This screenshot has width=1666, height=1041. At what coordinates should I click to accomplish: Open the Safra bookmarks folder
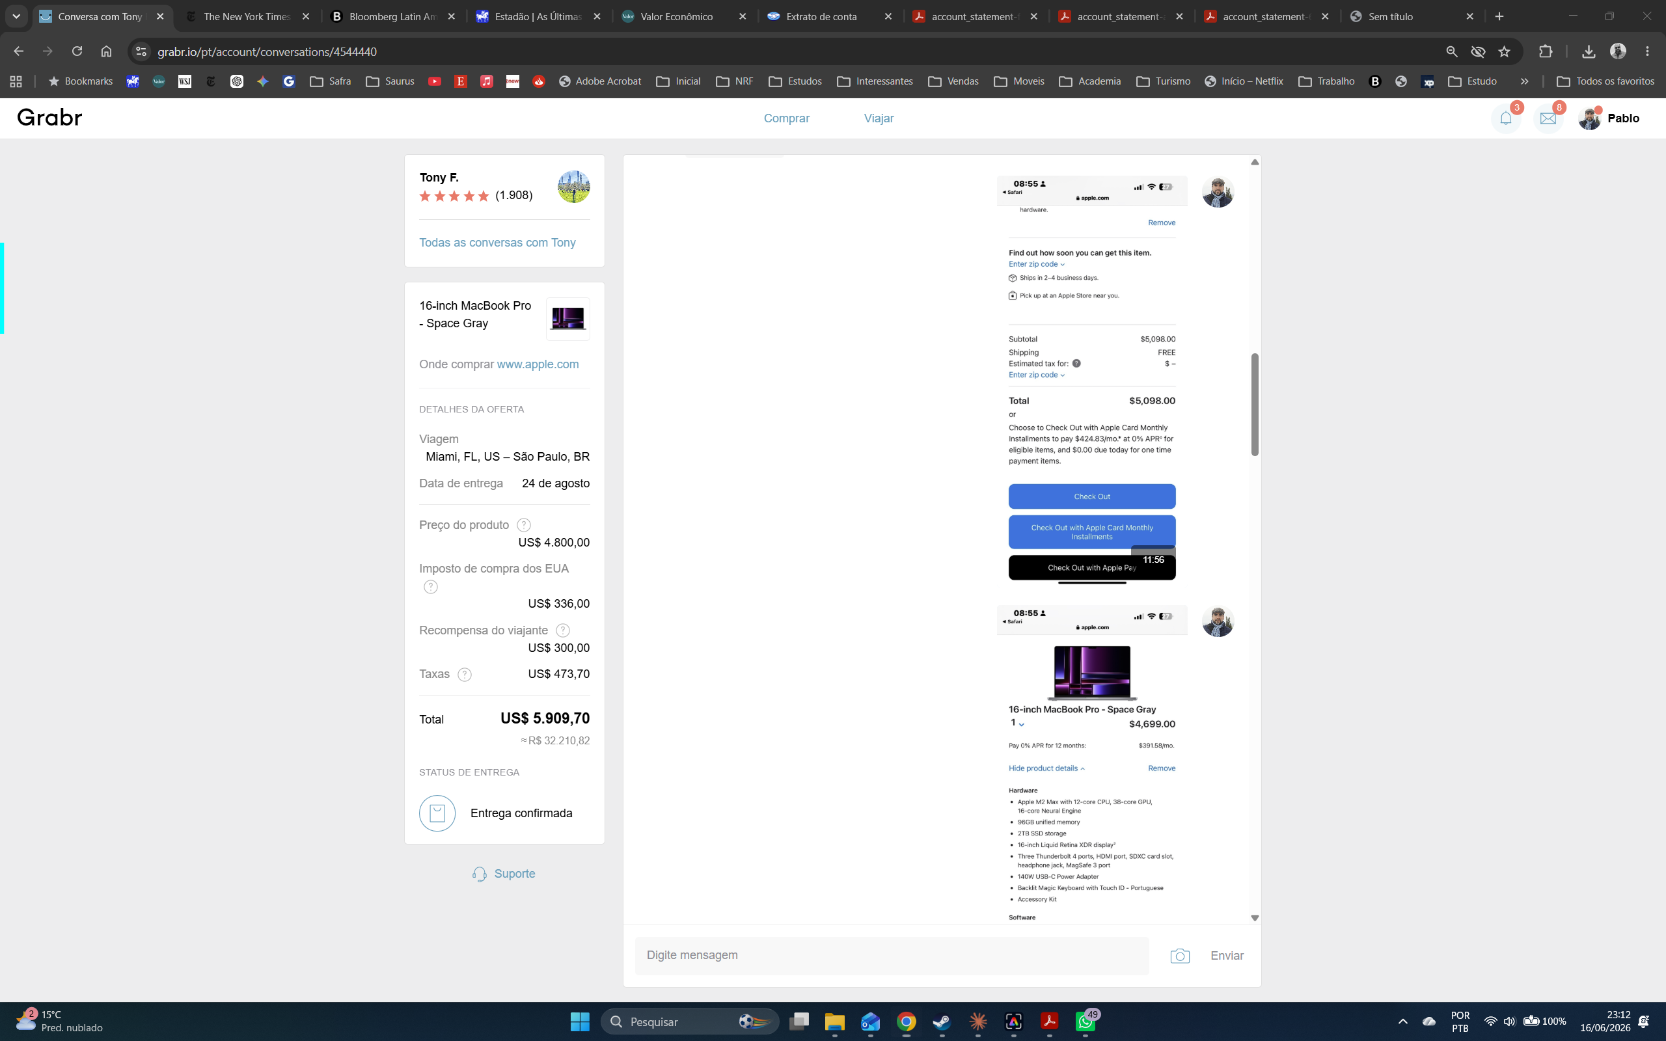331,81
